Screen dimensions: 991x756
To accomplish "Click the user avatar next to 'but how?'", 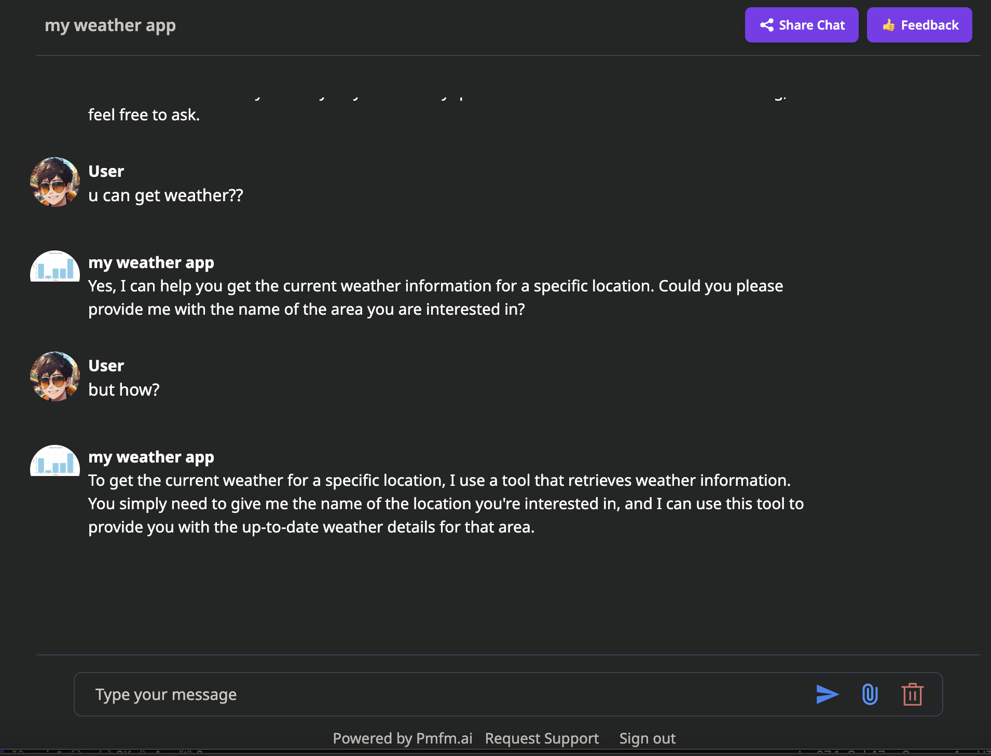I will [x=54, y=376].
